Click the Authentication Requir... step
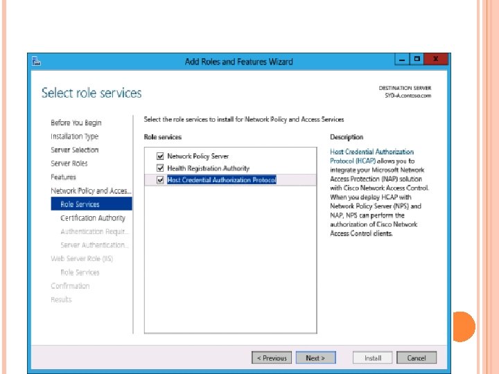This screenshot has height=374, width=499. coord(94,231)
